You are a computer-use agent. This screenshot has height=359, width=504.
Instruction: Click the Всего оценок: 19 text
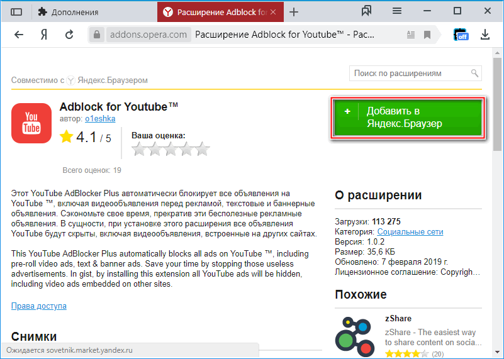coord(92,170)
